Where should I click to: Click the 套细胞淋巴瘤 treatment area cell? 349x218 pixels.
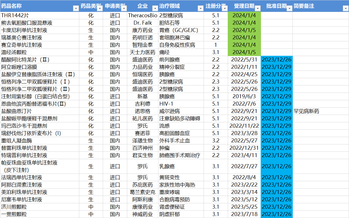pyautogui.click(x=181, y=38)
